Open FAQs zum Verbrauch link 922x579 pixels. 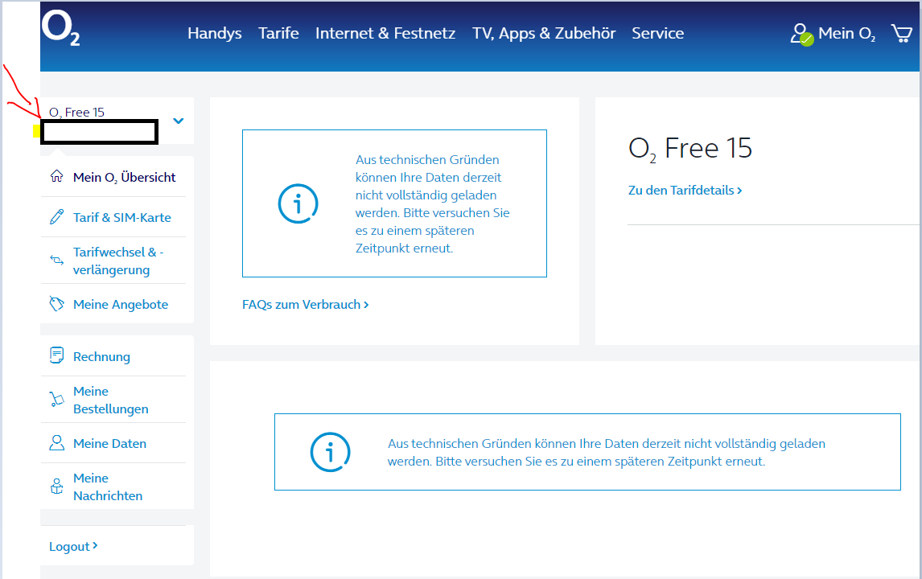click(x=305, y=305)
